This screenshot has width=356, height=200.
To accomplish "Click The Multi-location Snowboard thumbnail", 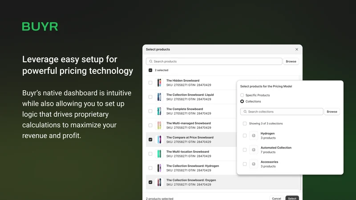I will click(x=159, y=154).
